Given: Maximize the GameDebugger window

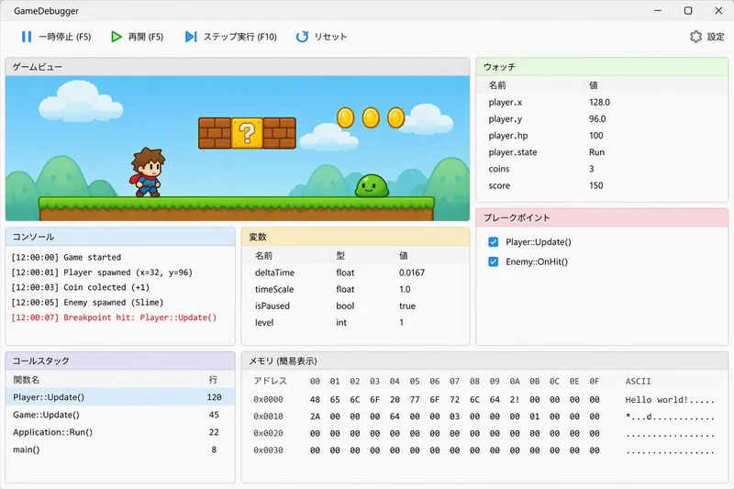Looking at the screenshot, I should tap(688, 10).
